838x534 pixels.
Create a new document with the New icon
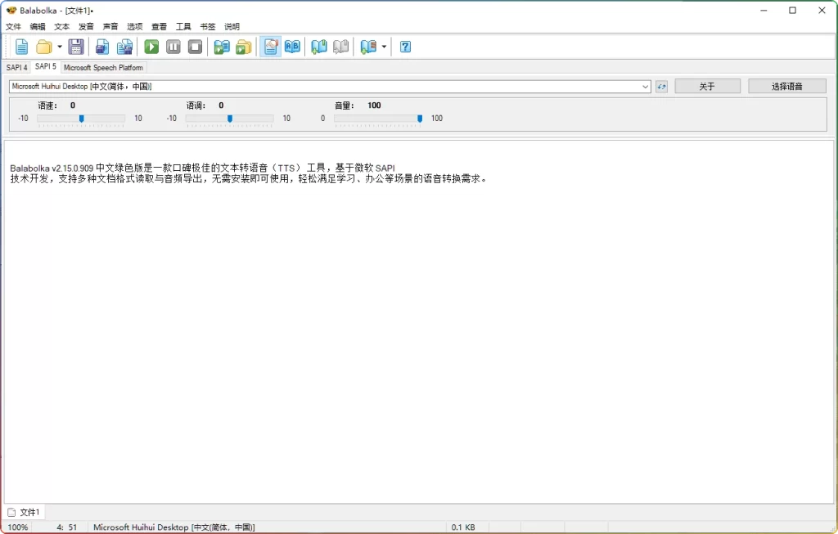tap(21, 47)
